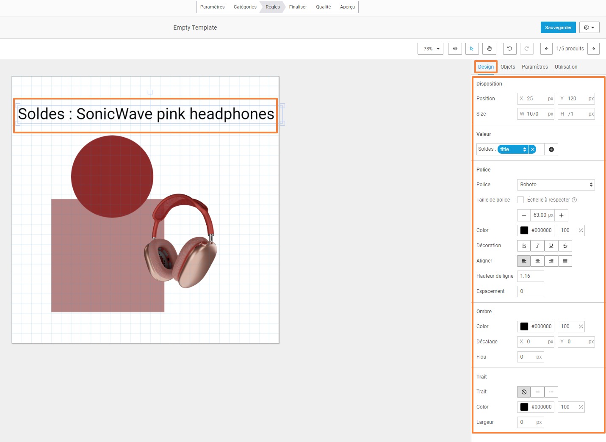606x442 pixels.
Task: Decrease font size with minus button
Action: click(x=524, y=215)
